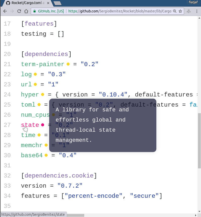Open the toml dependency link
The height and width of the screenshot is (217, 201).
tap(28, 105)
